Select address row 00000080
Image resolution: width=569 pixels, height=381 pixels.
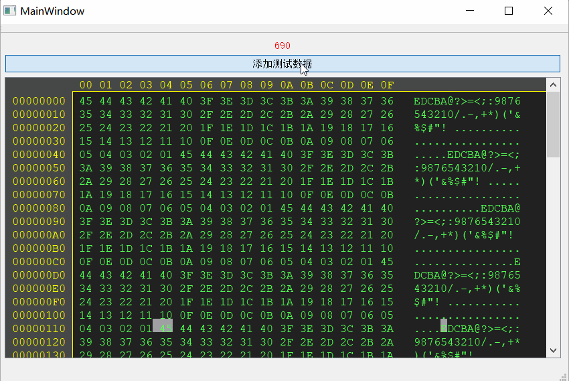pos(39,208)
